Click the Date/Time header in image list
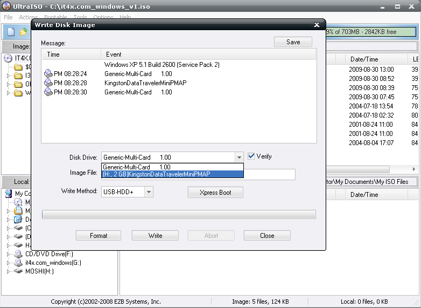Image resolution: width=421 pixels, height=308 pixels. tap(376, 59)
